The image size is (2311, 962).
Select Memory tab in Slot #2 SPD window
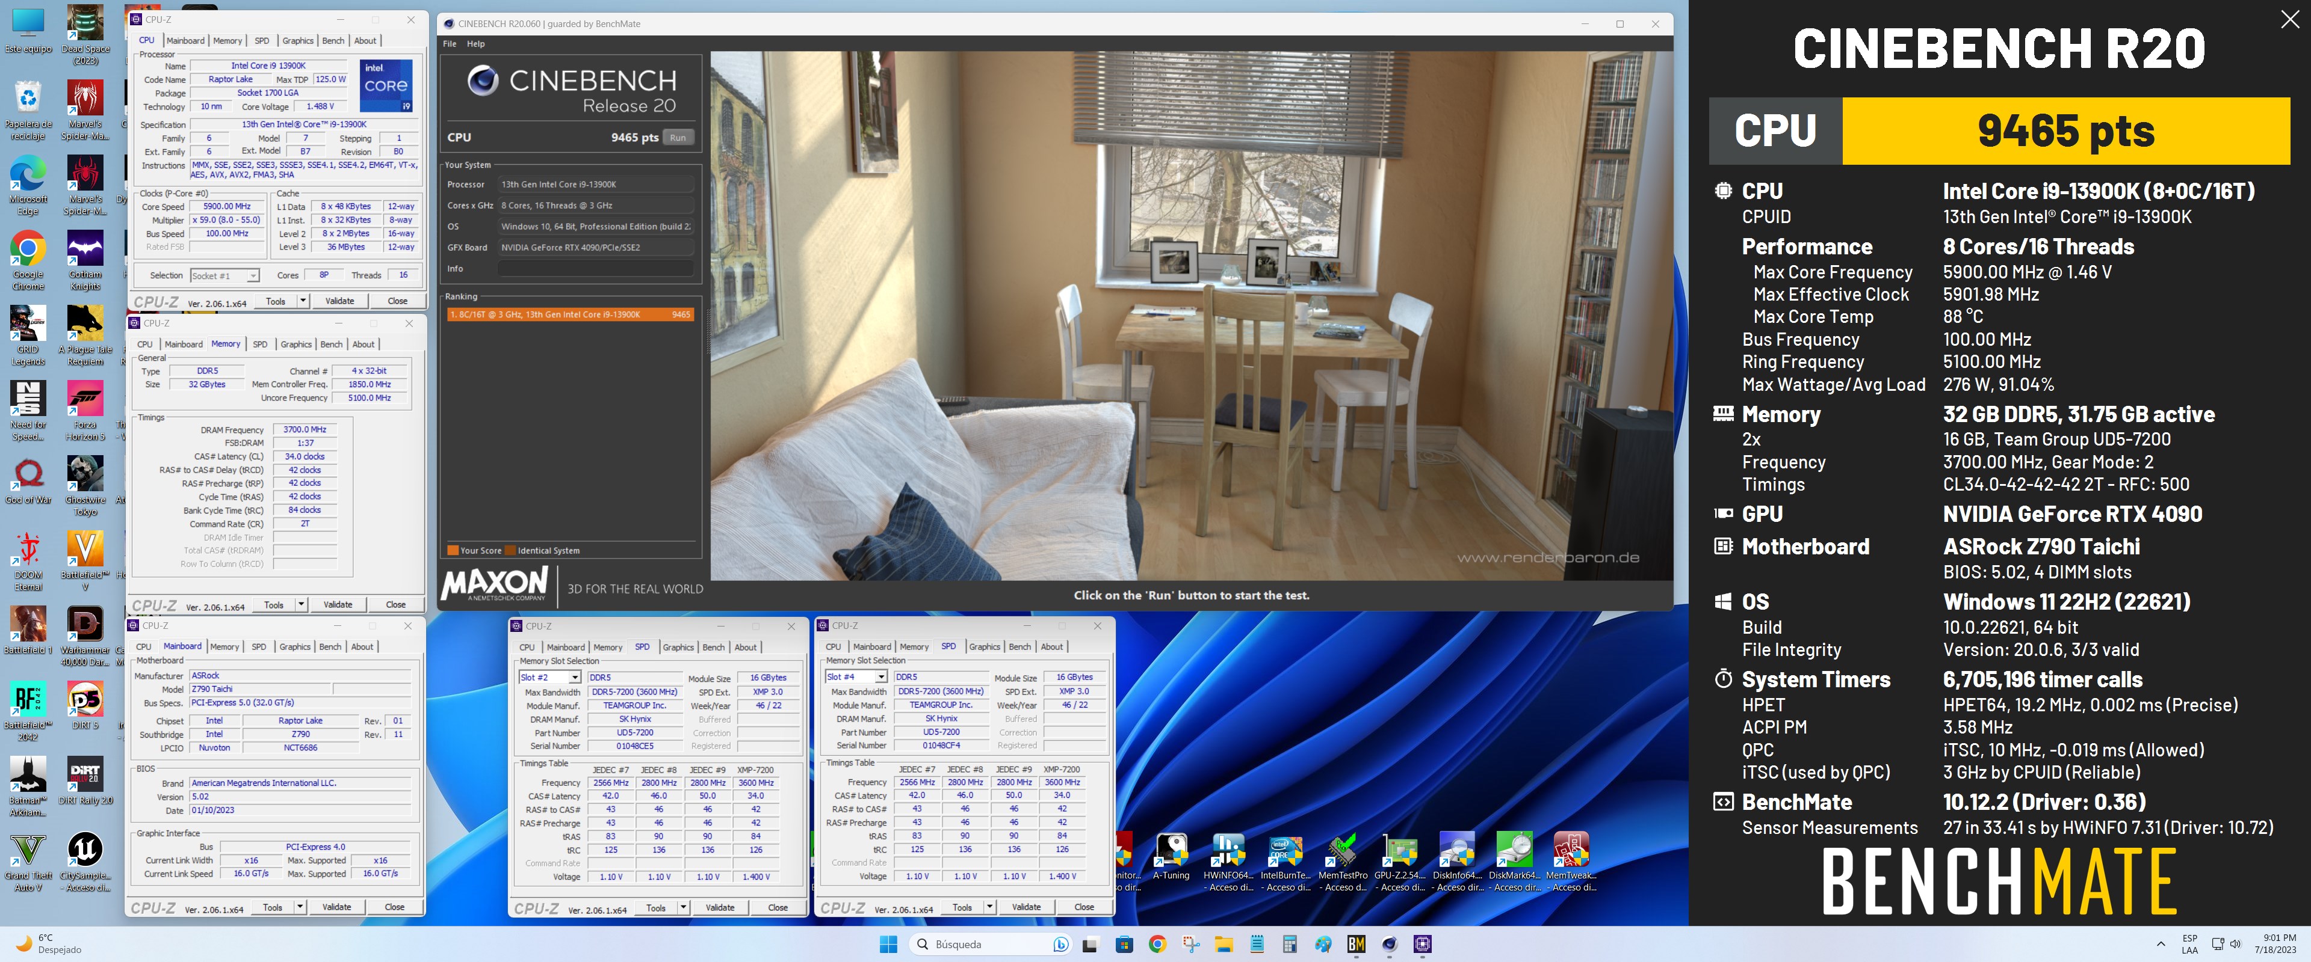pos(607,648)
